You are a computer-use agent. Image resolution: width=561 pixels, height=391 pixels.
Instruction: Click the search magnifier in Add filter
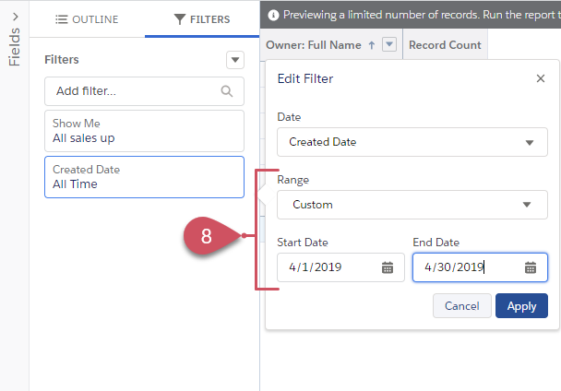click(227, 91)
